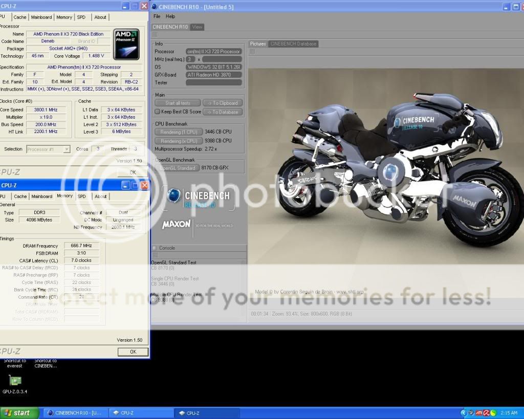Screen dimensions: 524x419
Task: Switch to About tab in upper CPU-Z
Action: [100, 17]
